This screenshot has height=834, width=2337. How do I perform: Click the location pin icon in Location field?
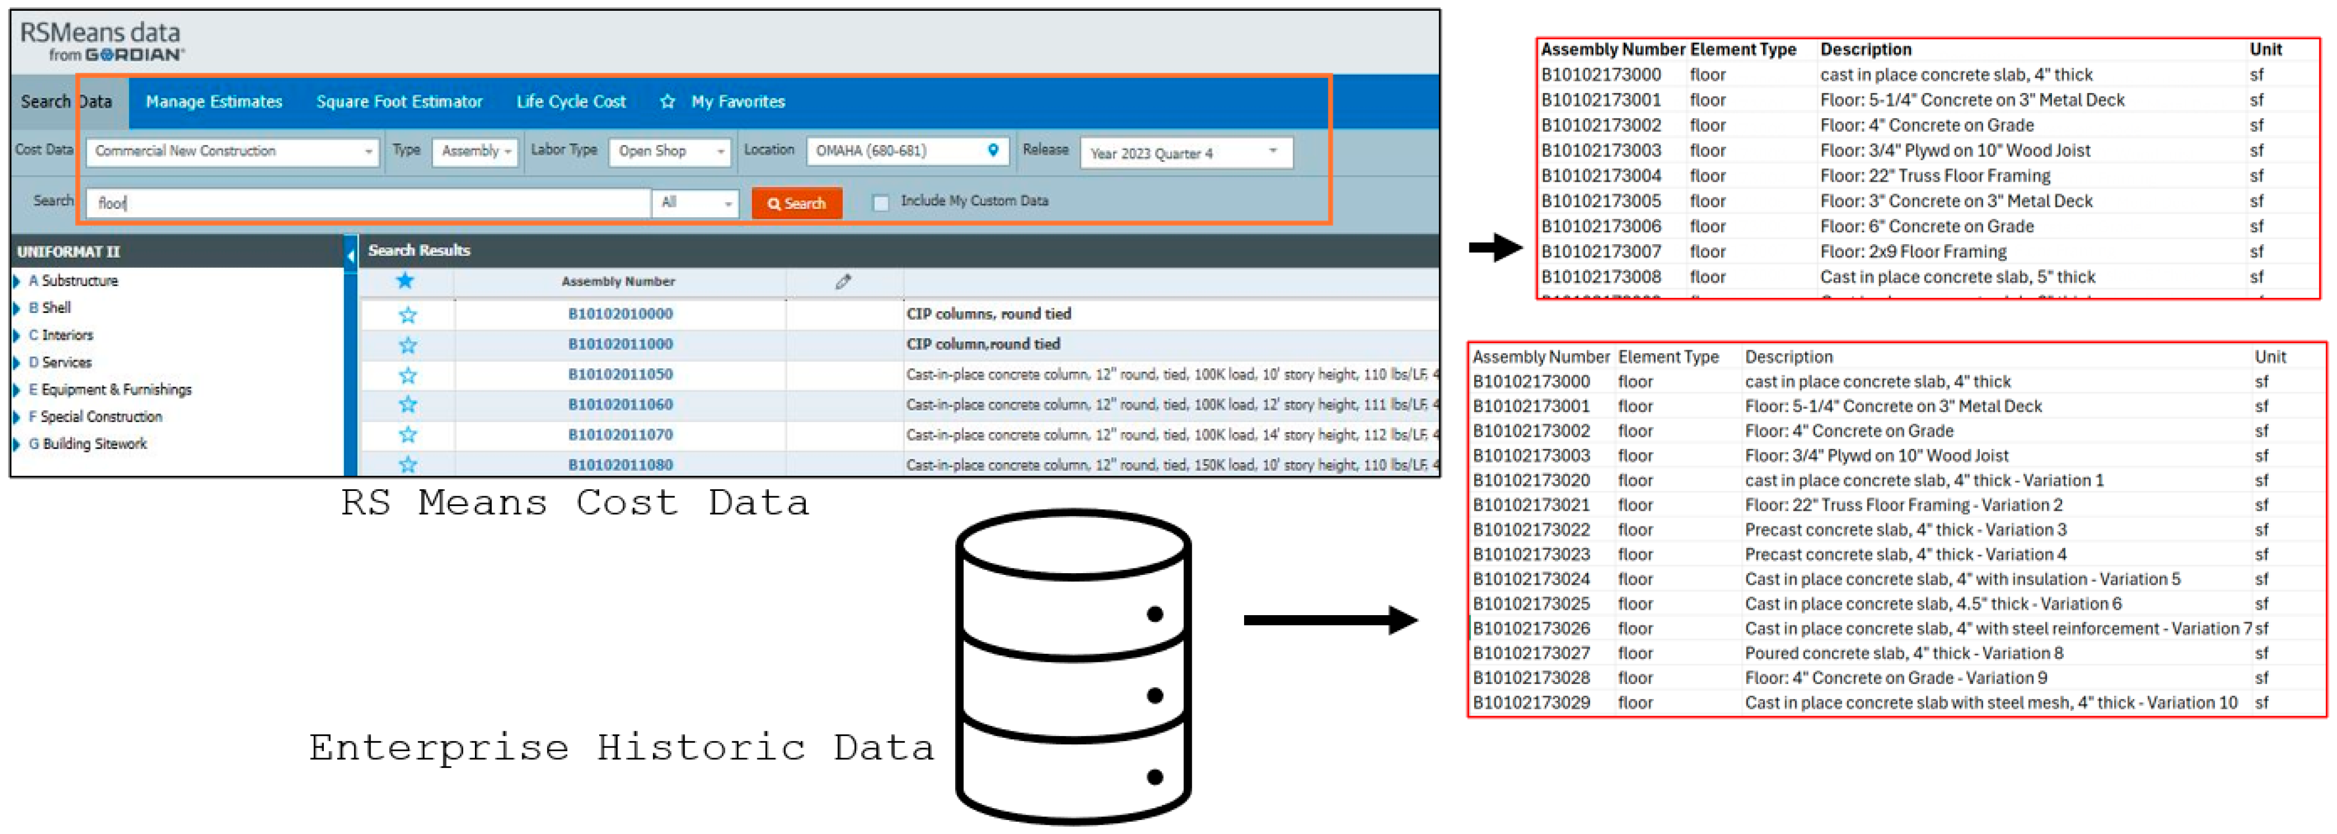992,151
